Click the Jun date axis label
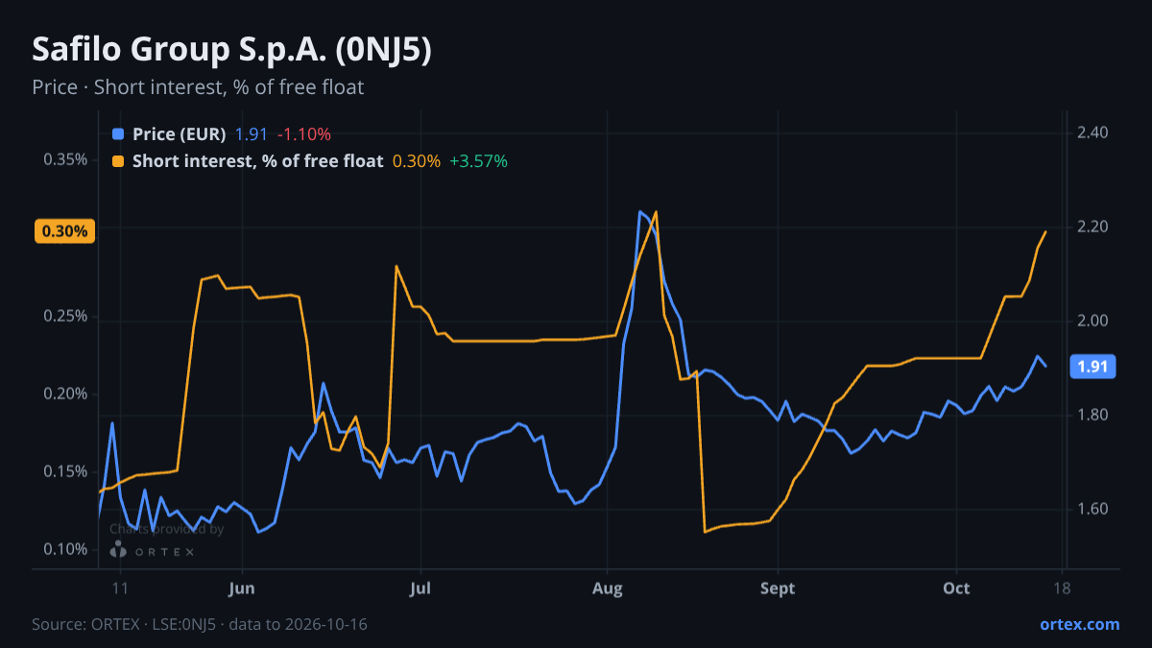The image size is (1152, 648). pos(242,588)
